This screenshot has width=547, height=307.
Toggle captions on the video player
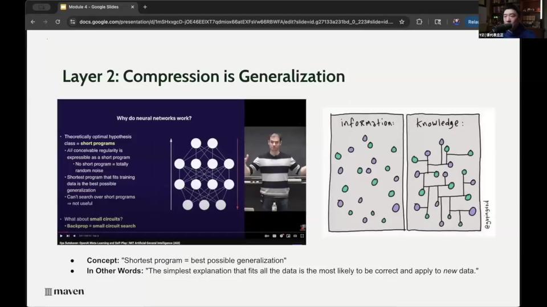[x=274, y=236]
